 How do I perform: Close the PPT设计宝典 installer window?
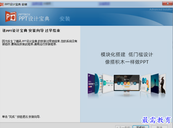(x=167, y=3)
